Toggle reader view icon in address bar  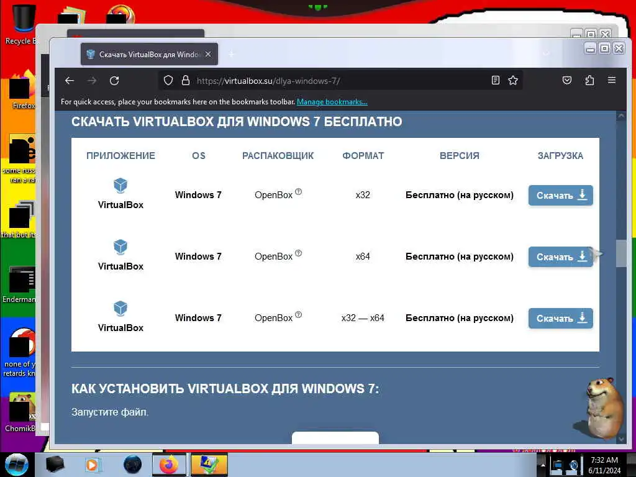click(x=495, y=80)
